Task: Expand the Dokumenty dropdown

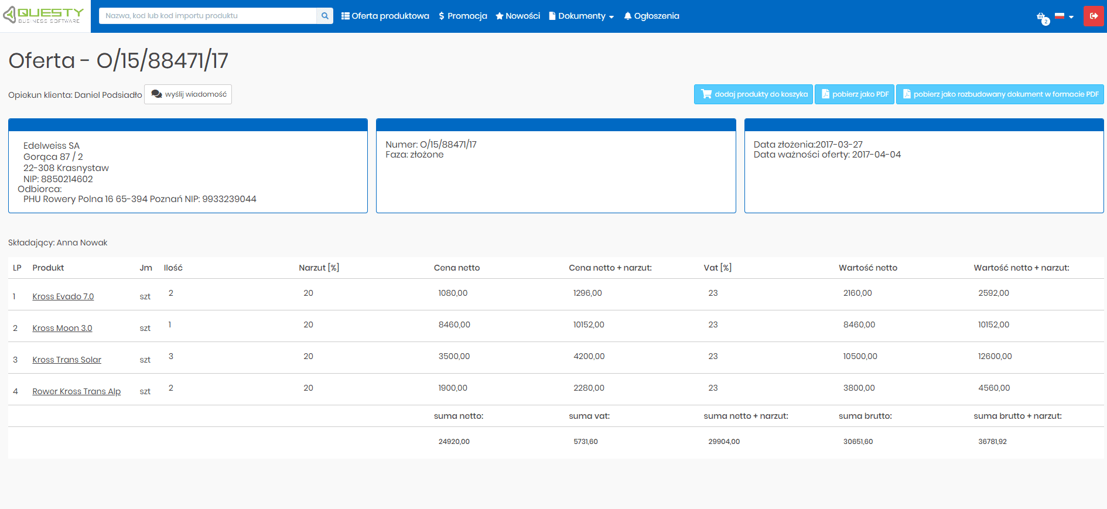Action: pos(582,16)
